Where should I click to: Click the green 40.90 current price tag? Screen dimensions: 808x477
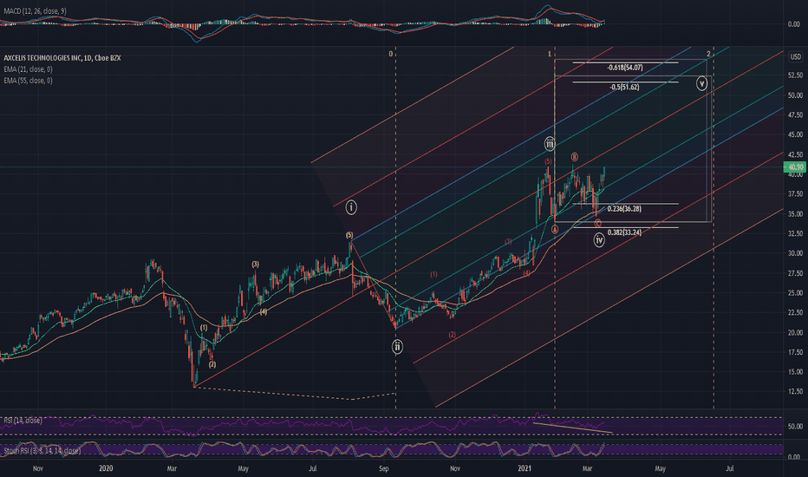795,167
